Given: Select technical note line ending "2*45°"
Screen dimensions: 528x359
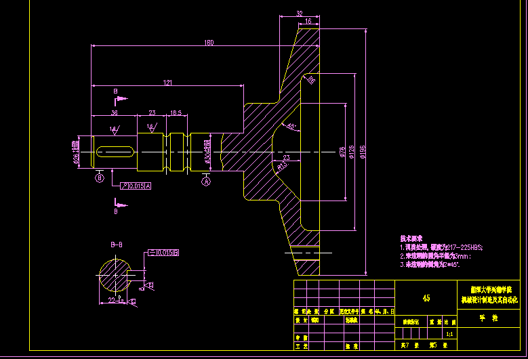Looking at the screenshot, I should 430,264.
